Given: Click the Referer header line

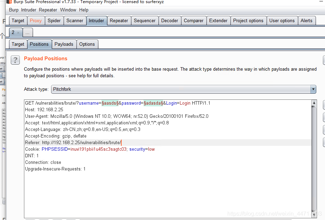Looking at the screenshot, I should (73, 143).
